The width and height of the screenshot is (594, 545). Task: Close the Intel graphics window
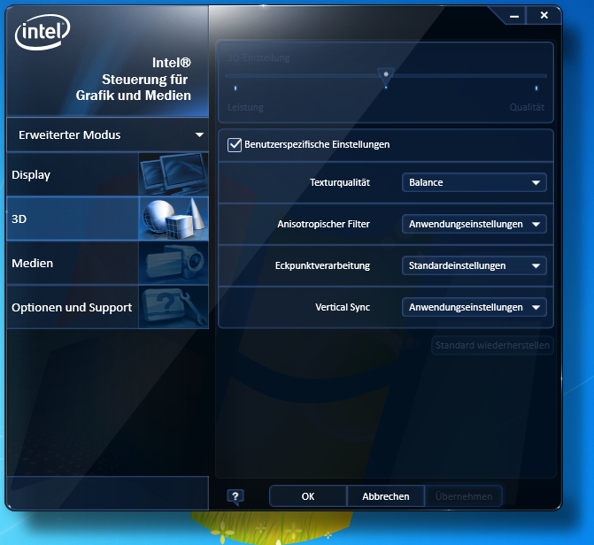[544, 15]
